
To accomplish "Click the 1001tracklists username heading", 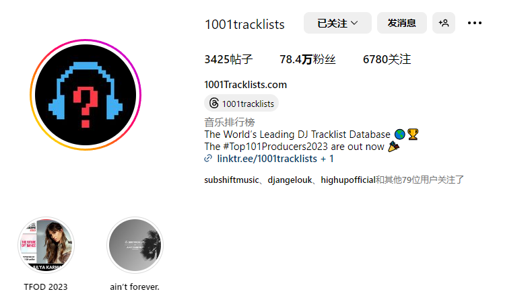I will pos(244,24).
